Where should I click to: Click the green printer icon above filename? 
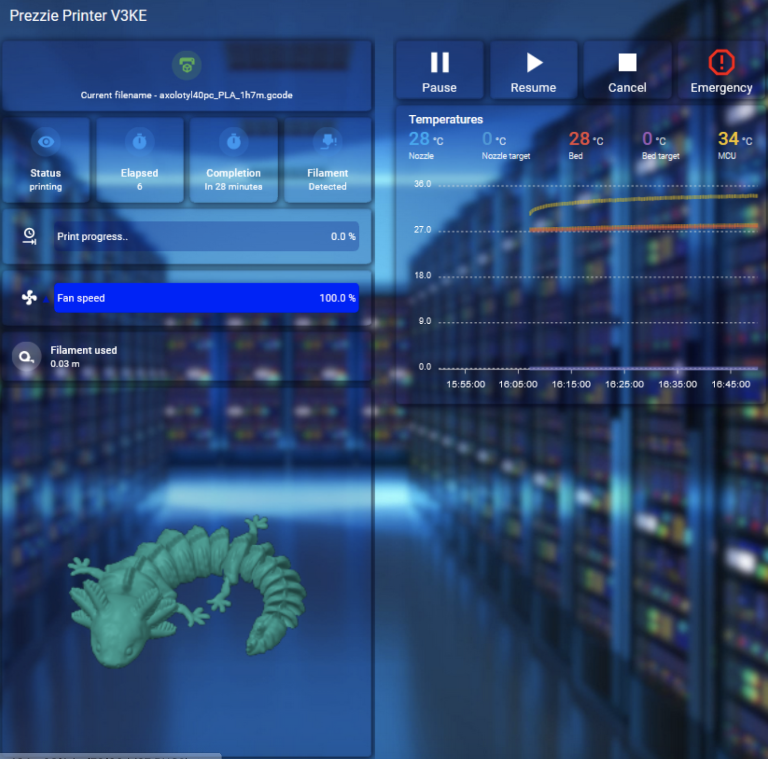pyautogui.click(x=186, y=65)
